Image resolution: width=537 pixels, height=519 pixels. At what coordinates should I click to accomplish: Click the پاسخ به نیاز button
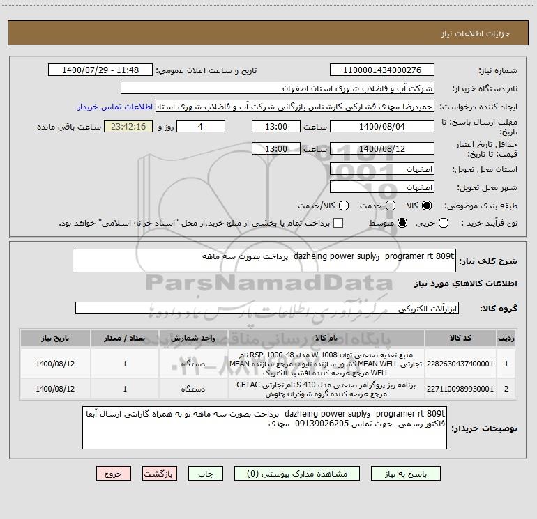pyautogui.click(x=405, y=474)
